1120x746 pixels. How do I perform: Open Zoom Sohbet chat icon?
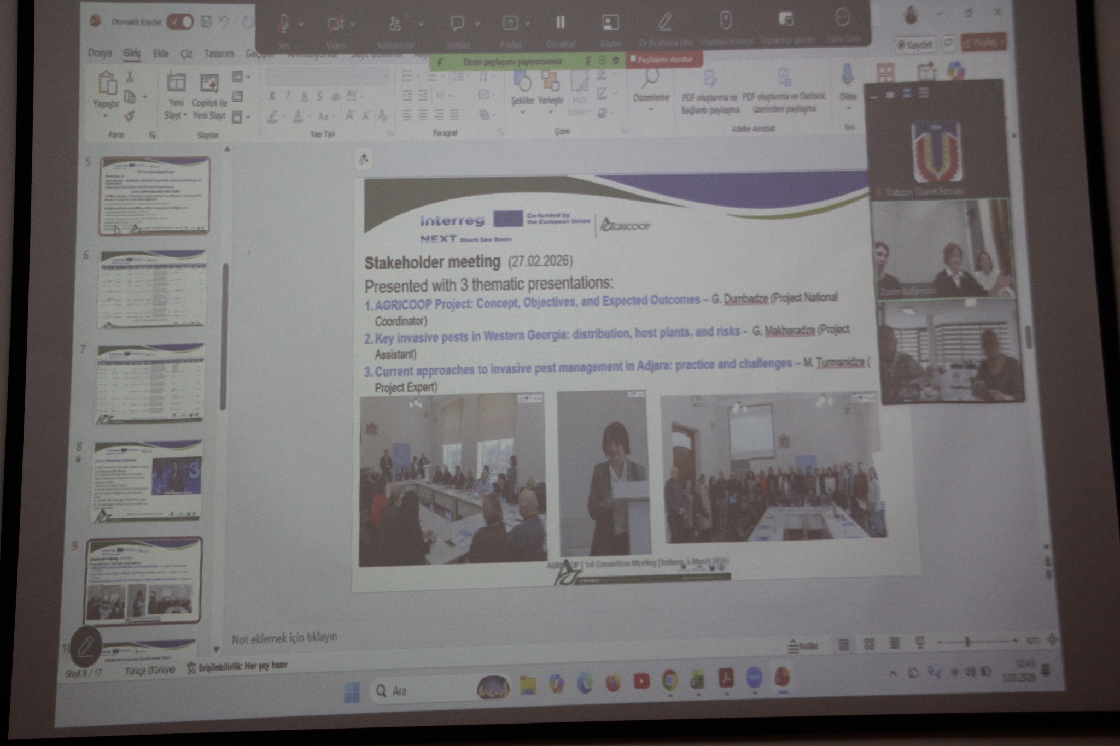tap(457, 24)
